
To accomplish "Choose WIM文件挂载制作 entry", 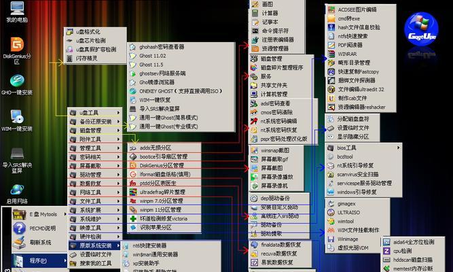I will 357,231.
